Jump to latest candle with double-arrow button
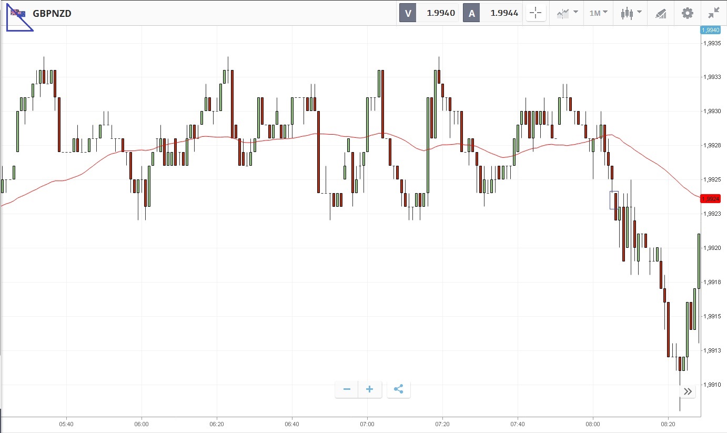 pos(688,391)
